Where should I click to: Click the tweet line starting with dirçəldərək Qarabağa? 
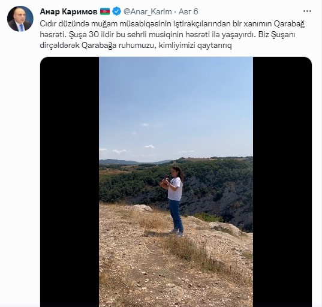136,46
